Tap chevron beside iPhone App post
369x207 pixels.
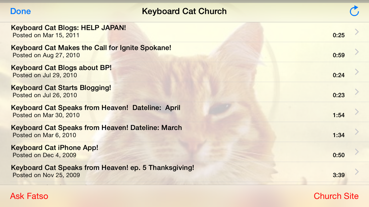(357, 152)
